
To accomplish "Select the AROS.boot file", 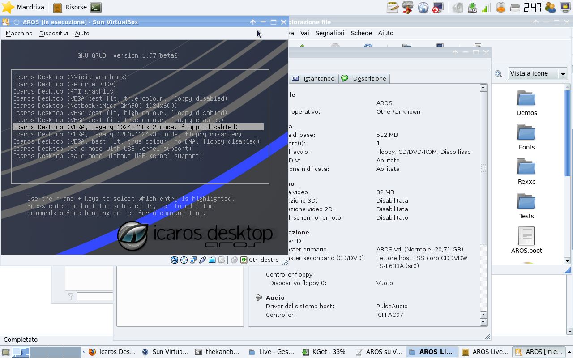I will [526, 241].
